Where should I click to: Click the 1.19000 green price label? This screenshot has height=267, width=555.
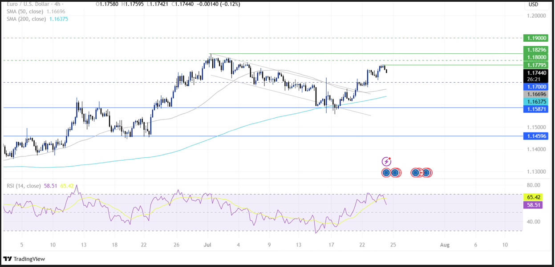click(x=536, y=38)
